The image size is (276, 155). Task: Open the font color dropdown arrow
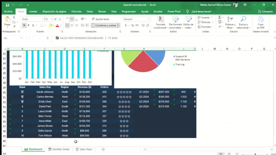point(61,25)
